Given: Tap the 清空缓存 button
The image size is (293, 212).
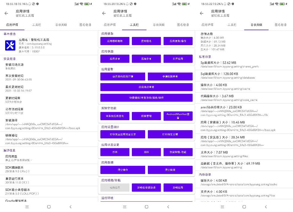Looking at the screenshot, I should [x=123, y=170].
